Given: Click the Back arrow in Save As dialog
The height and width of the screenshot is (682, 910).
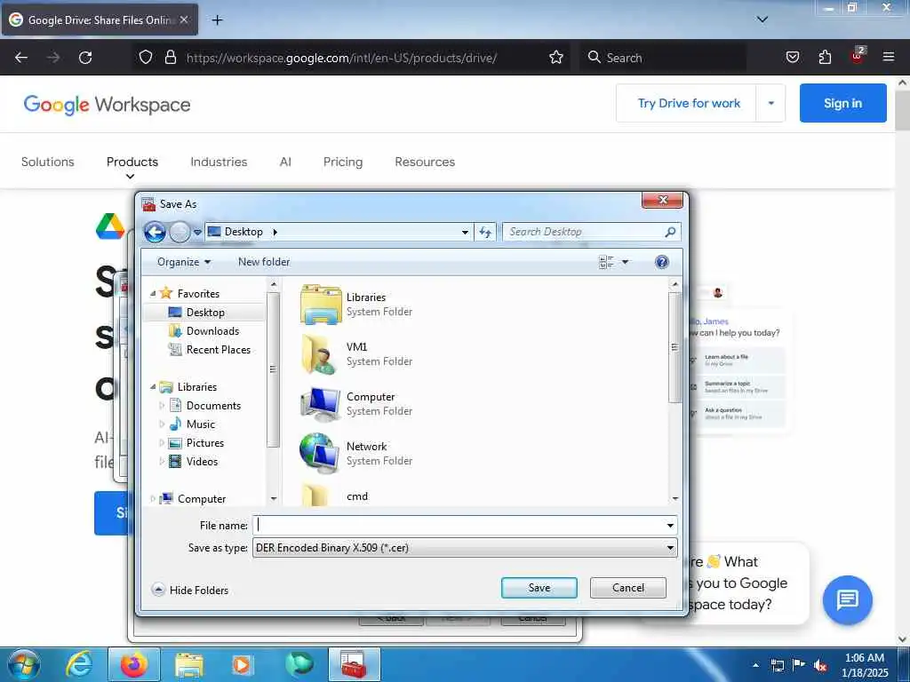Looking at the screenshot, I should click(155, 232).
